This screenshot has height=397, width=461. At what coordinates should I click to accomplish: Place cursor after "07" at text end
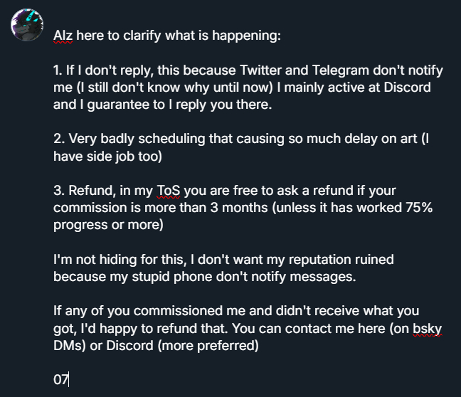point(69,379)
